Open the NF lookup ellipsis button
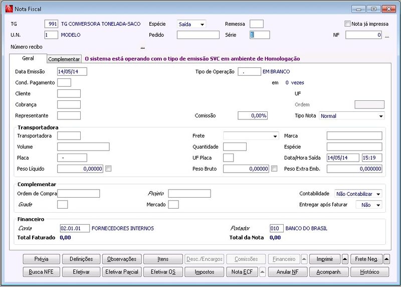Viewport: 401px width, 287px height. click(x=387, y=36)
